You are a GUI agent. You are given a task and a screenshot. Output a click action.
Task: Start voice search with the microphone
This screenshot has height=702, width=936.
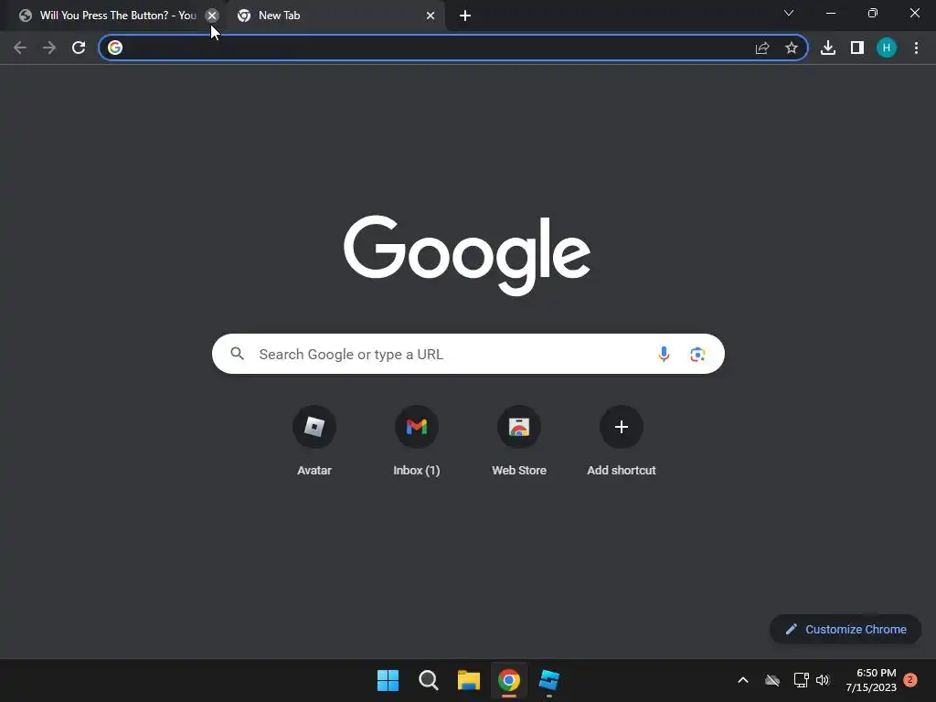coord(664,354)
